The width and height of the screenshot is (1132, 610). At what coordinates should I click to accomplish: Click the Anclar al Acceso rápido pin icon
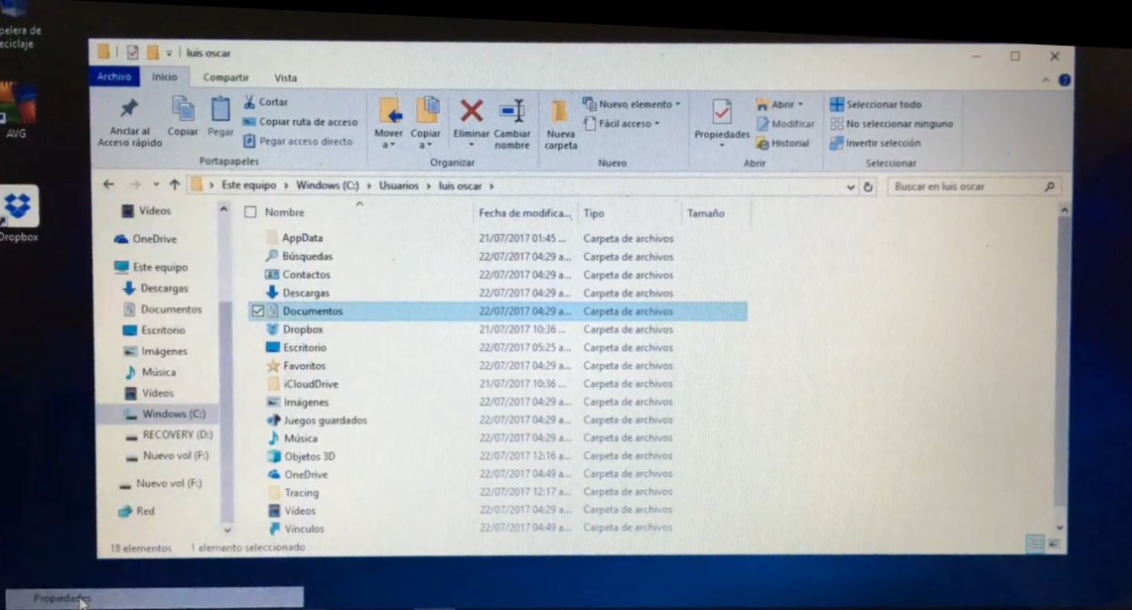pyautogui.click(x=129, y=109)
